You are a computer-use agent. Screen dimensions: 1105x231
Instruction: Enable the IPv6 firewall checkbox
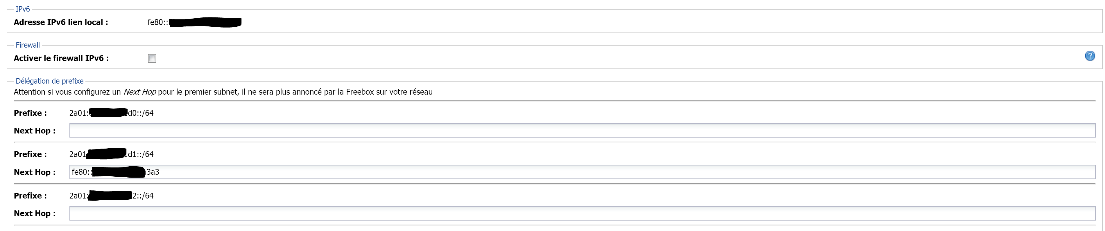pyautogui.click(x=152, y=58)
